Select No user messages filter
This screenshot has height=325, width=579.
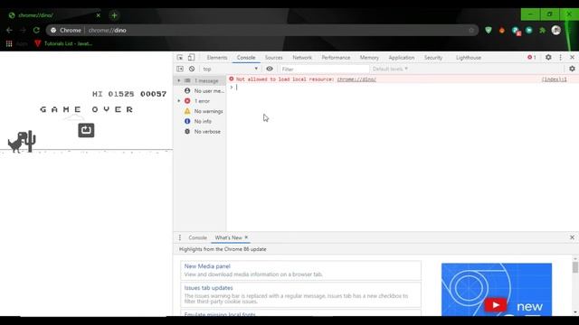point(204,90)
